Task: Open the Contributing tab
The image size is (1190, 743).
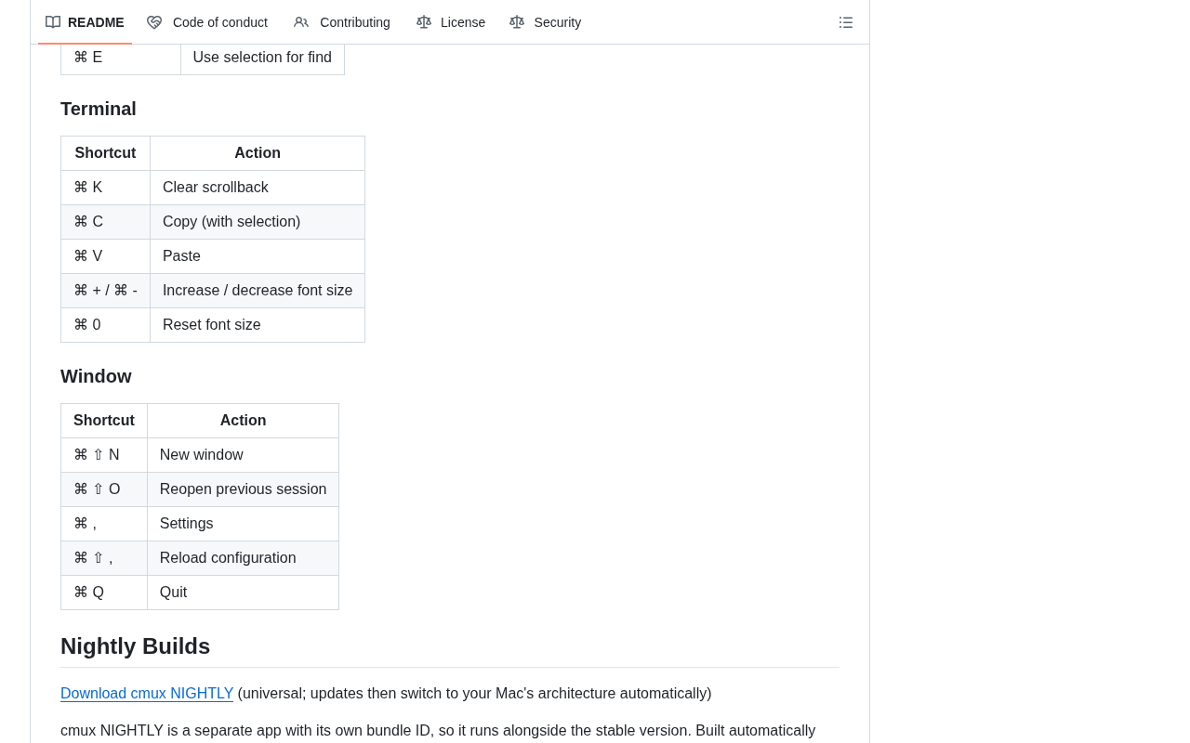Action: click(x=342, y=22)
